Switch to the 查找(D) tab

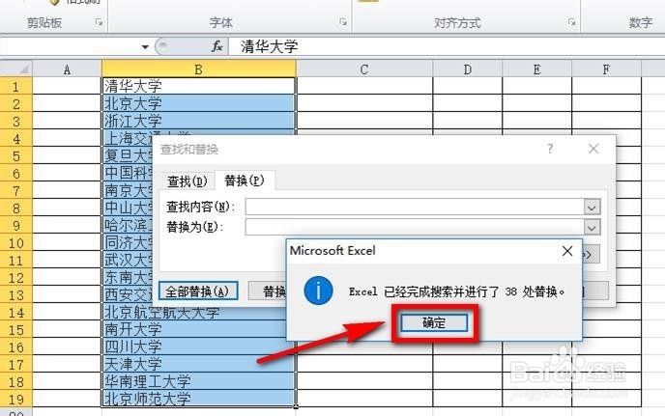click(x=188, y=181)
